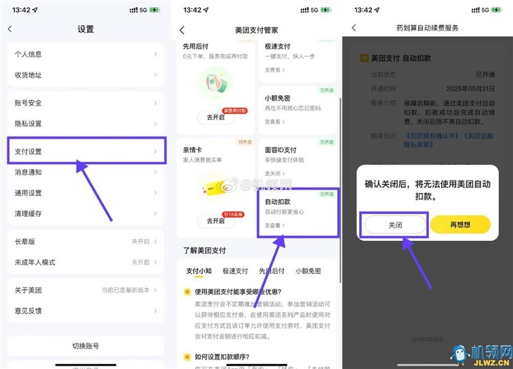Open 隐私设置 via its chevron
The height and width of the screenshot is (369, 513).
pyautogui.click(x=155, y=124)
